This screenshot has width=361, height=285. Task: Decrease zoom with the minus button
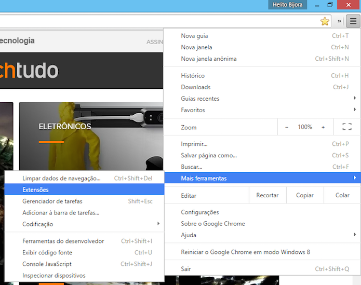tap(287, 127)
